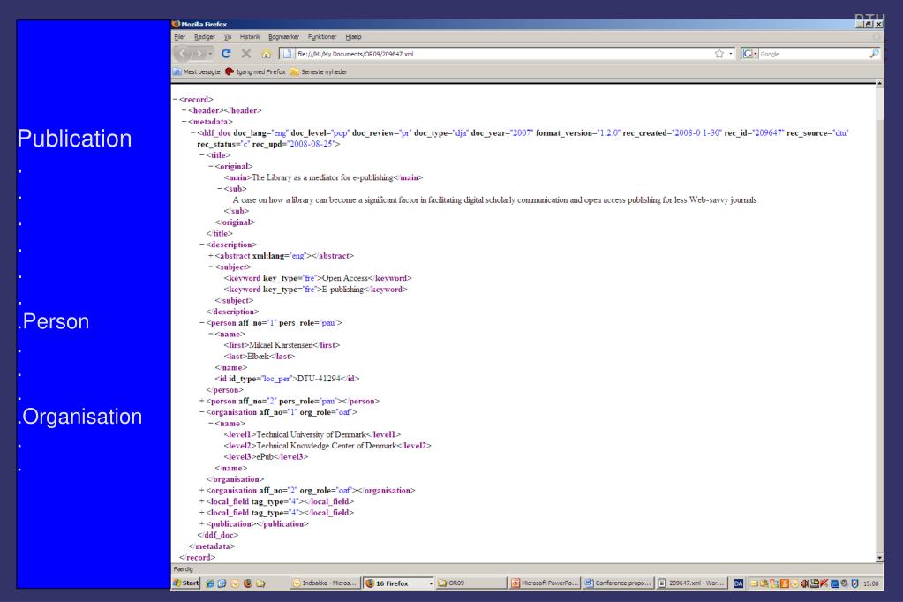Go forward with the Forward arrow button
903x602 pixels.
click(199, 54)
